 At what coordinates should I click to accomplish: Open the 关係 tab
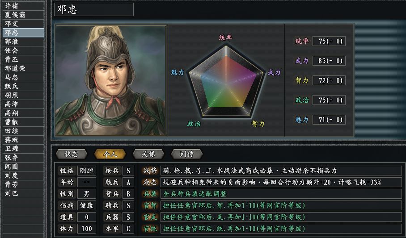point(148,154)
